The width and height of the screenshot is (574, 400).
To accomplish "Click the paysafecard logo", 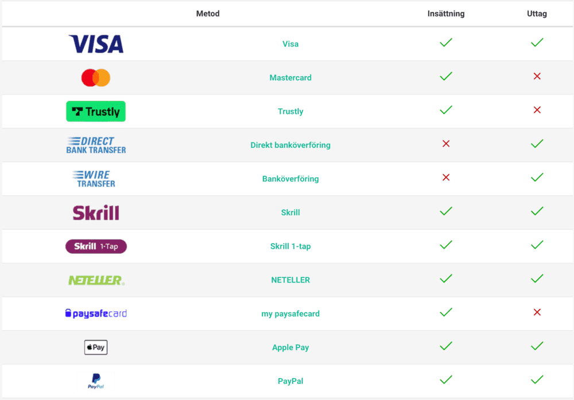I will coord(96,313).
